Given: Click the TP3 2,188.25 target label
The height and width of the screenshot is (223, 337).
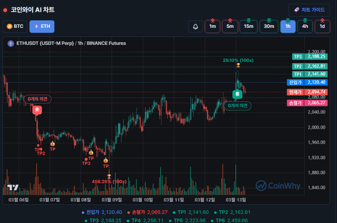Looking at the screenshot, I should 310,56.
